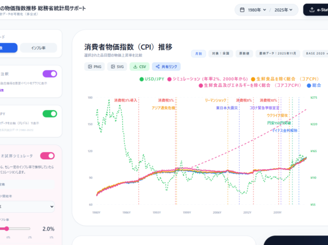The height and width of the screenshot is (245, 328).
Task: Click the 消費税5% event marker label
Action: coord(166,100)
